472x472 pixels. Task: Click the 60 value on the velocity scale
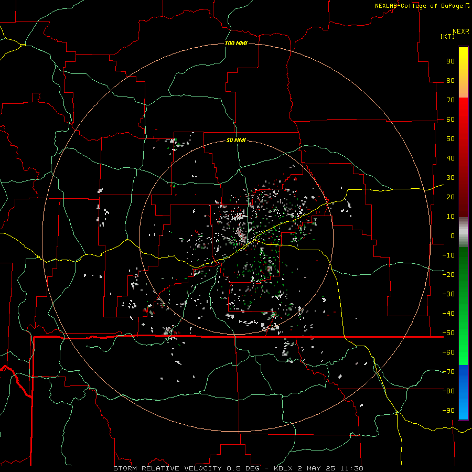pyautogui.click(x=450, y=119)
